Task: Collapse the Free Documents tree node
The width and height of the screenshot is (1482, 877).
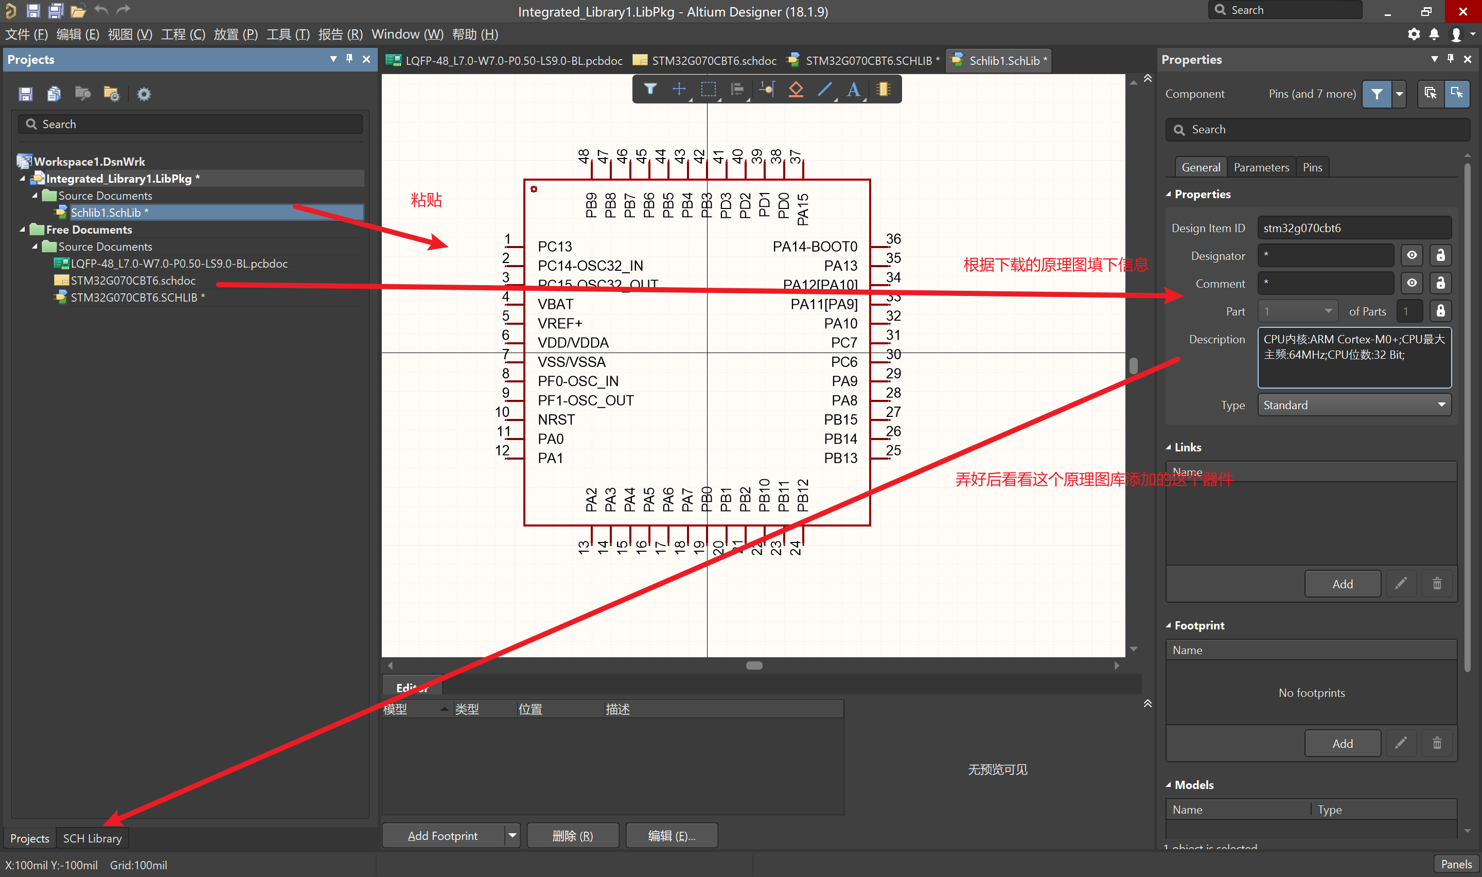Action: click(23, 230)
